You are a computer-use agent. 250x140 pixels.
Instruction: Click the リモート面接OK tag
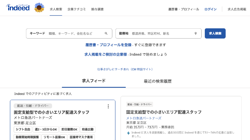point(54,137)
